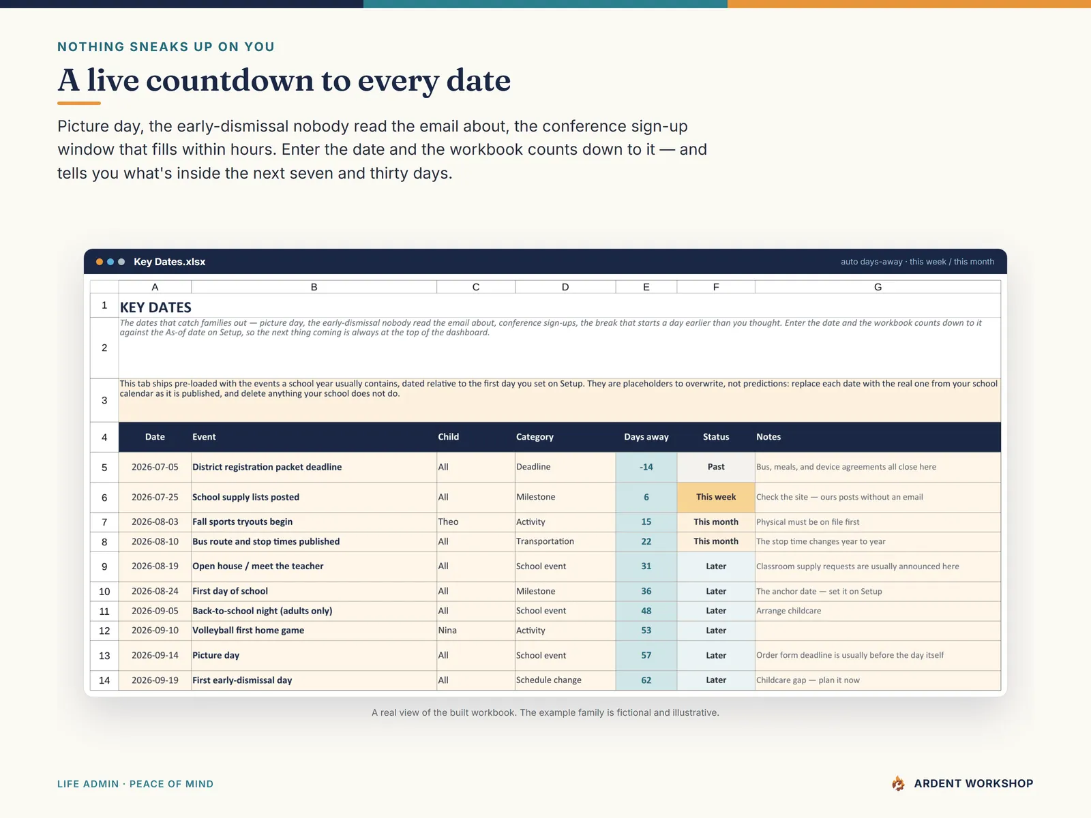Click the 'Status' column heading
The image size is (1091, 818).
[716, 437]
